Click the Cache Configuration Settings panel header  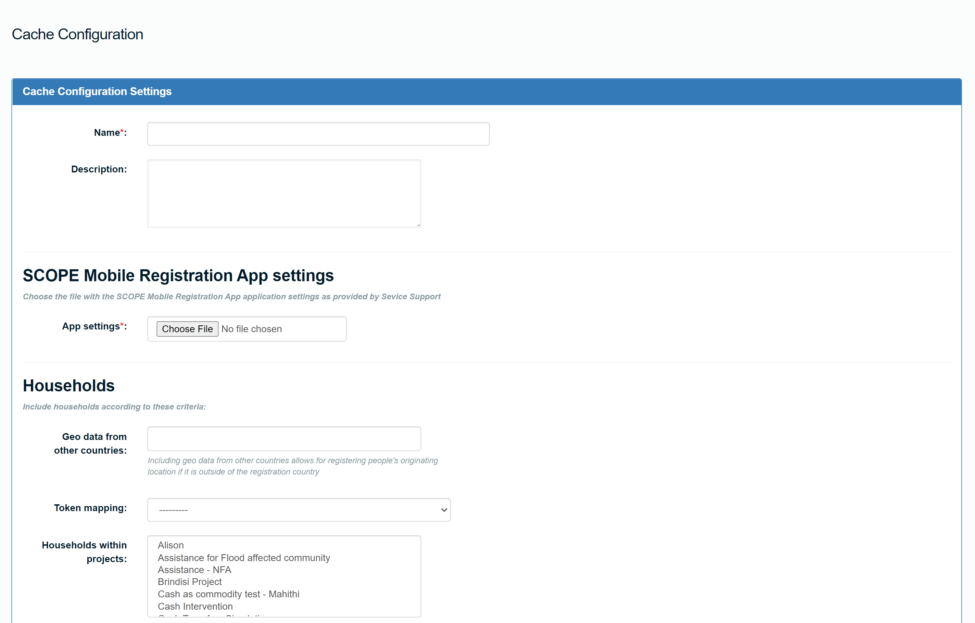(x=97, y=91)
